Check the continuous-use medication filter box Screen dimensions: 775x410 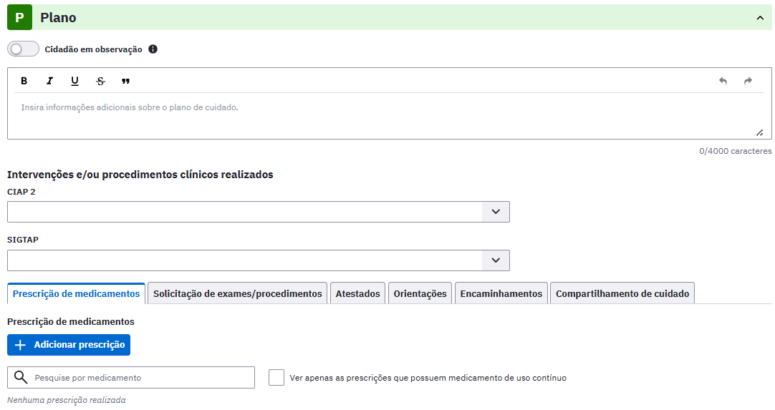[276, 377]
